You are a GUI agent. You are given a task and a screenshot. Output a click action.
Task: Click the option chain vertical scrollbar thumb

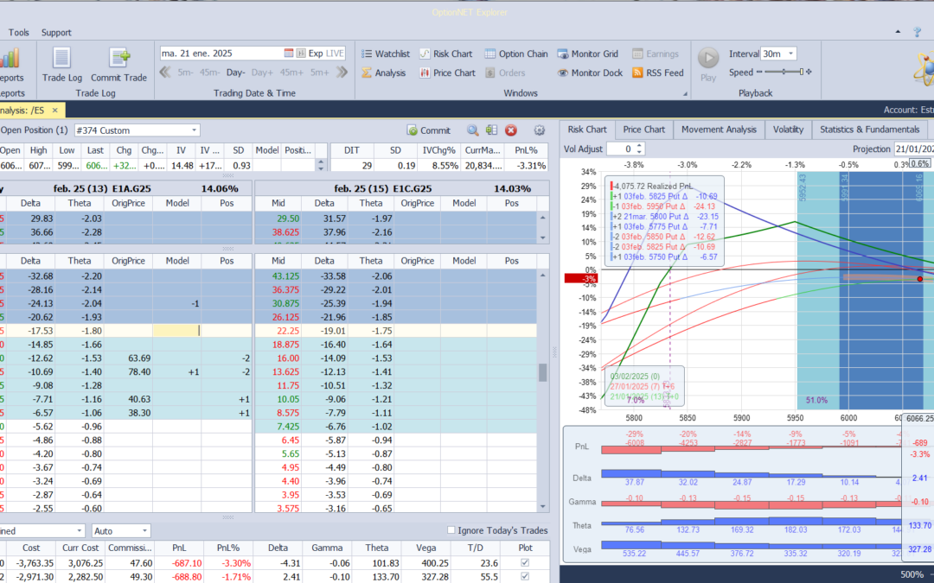542,372
